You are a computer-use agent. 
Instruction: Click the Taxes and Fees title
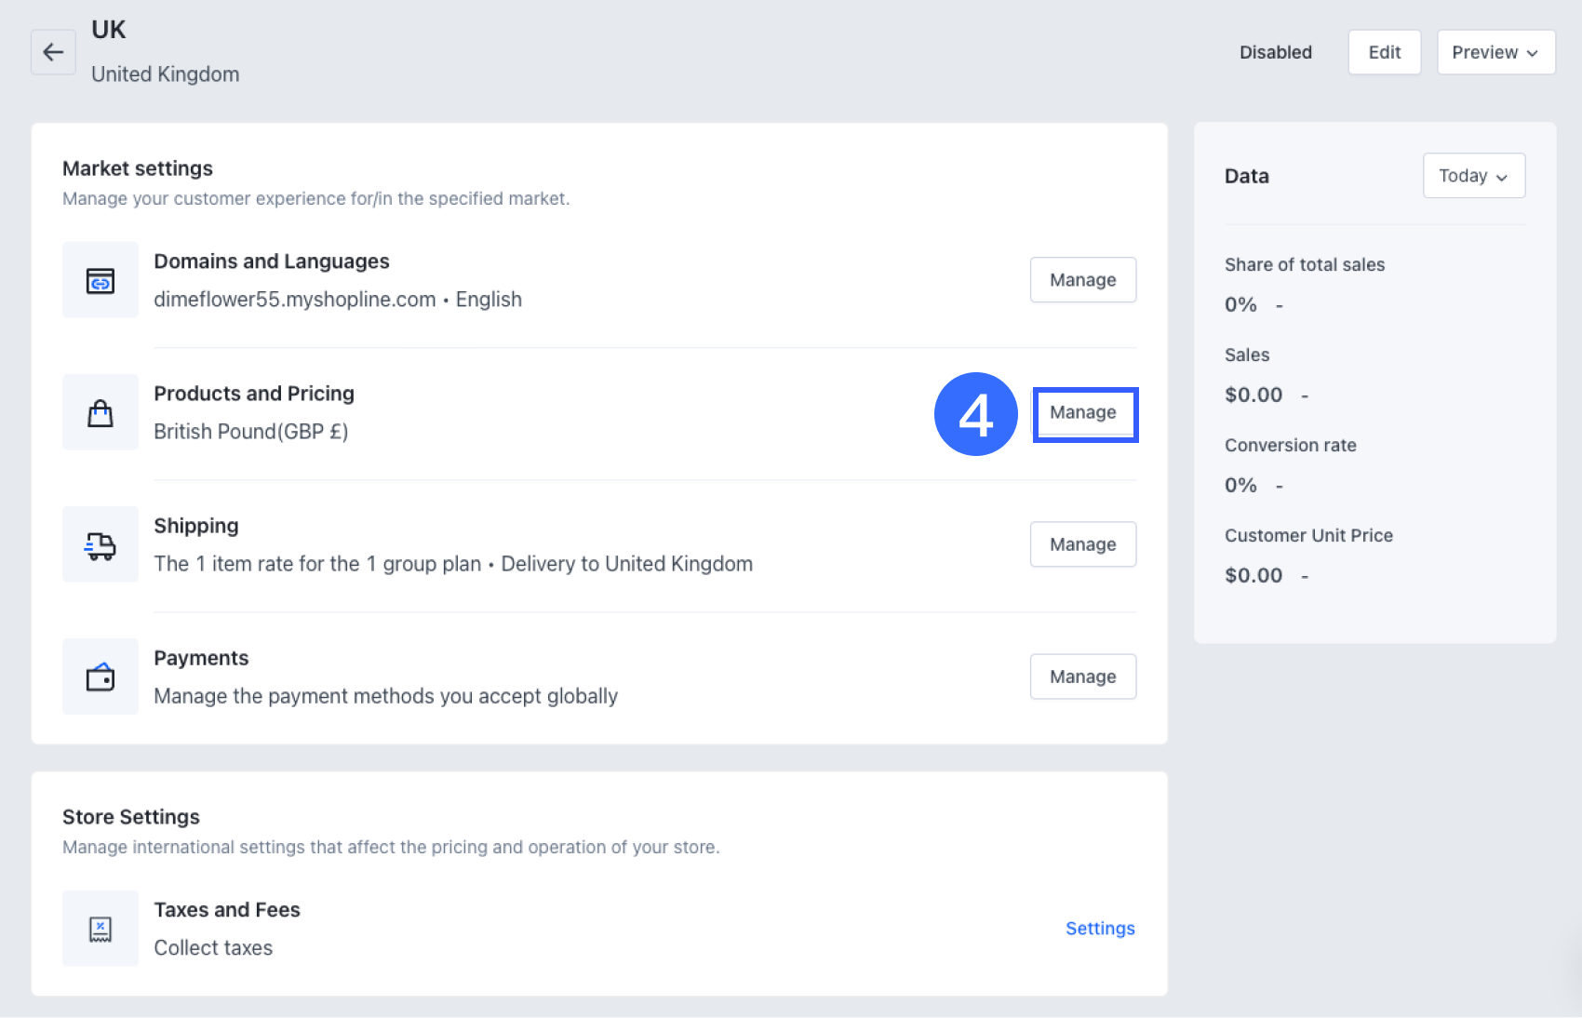pyautogui.click(x=227, y=910)
